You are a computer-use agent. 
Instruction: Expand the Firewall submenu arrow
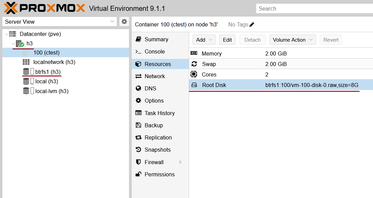[x=181, y=162]
